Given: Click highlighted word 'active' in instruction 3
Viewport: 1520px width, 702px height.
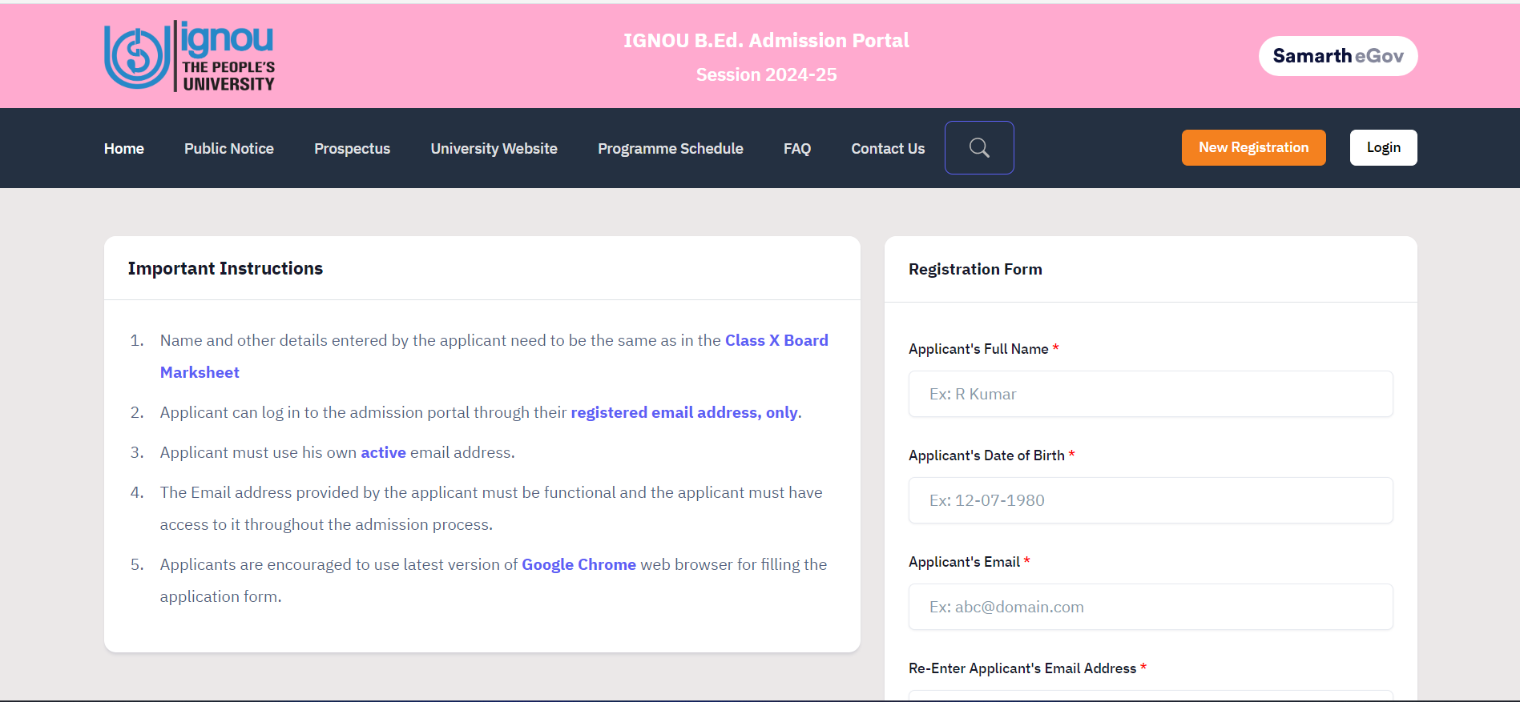Looking at the screenshot, I should click(383, 452).
